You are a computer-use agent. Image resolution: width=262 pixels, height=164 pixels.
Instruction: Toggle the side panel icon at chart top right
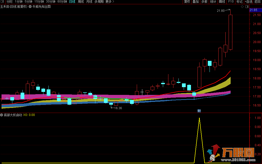click(x=247, y=7)
